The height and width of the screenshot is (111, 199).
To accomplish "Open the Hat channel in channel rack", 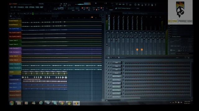I will (117, 69).
